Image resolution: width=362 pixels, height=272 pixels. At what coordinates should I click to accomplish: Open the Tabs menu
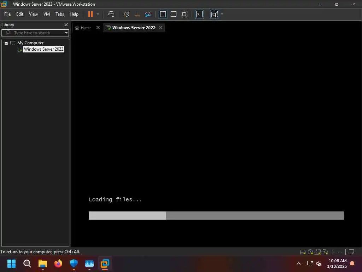point(59,14)
